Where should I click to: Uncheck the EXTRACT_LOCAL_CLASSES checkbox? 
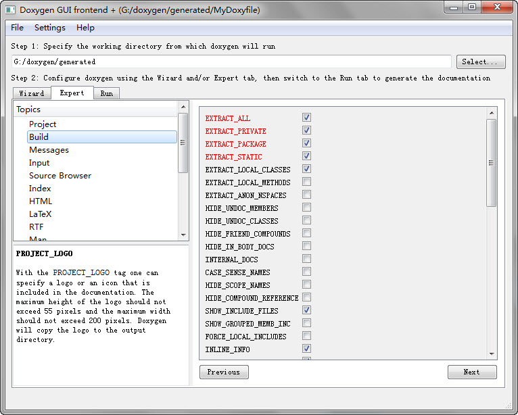click(x=306, y=169)
